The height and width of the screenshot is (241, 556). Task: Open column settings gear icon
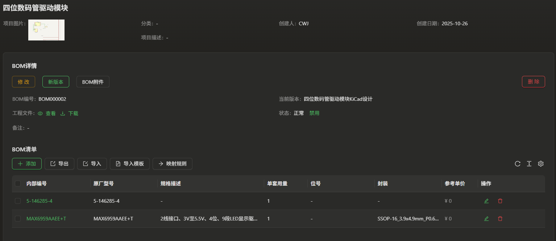[541, 164]
